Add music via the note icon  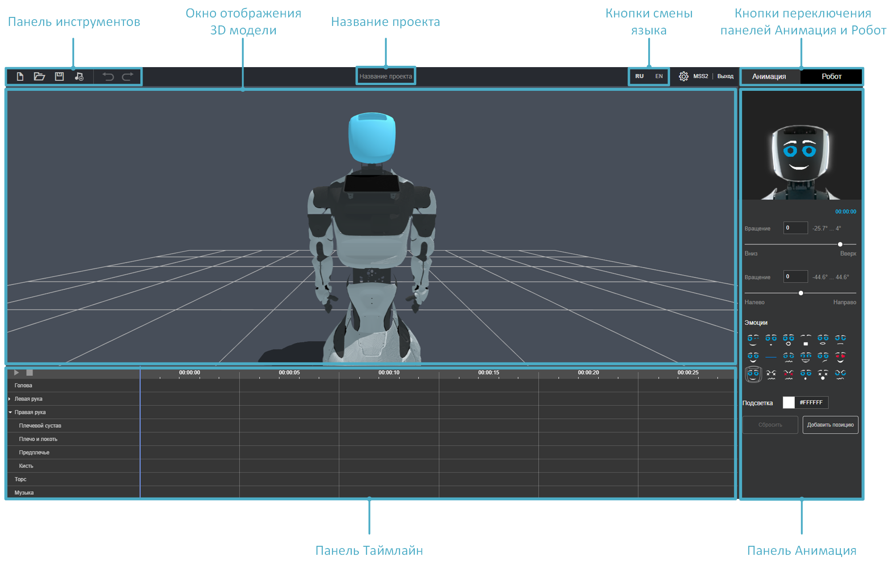(x=79, y=77)
